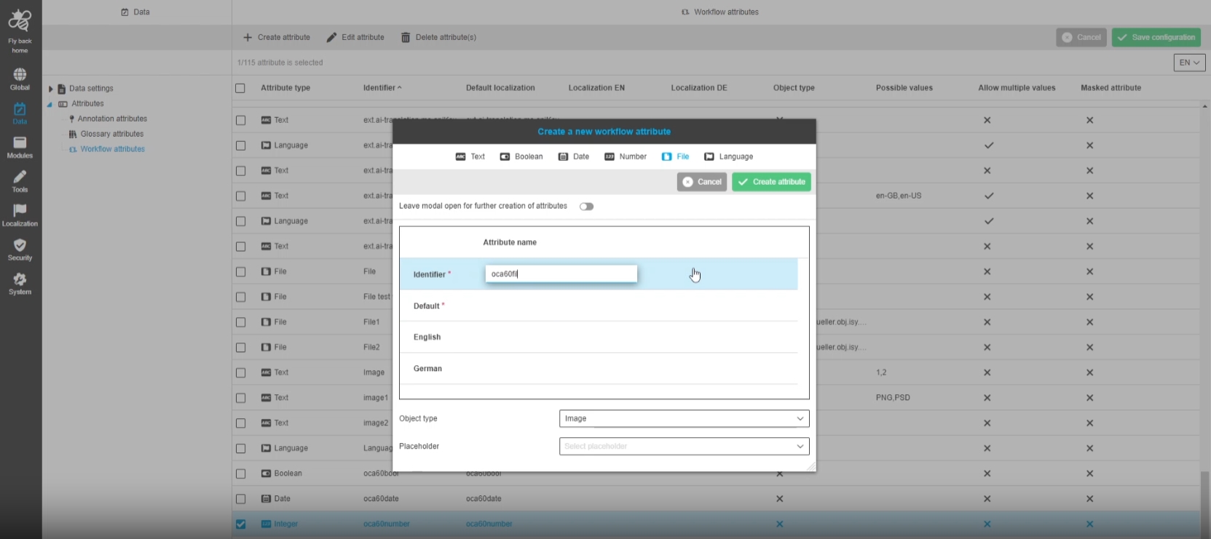Click the Allow multiple values column header
This screenshot has width=1211, height=539.
[1017, 88]
